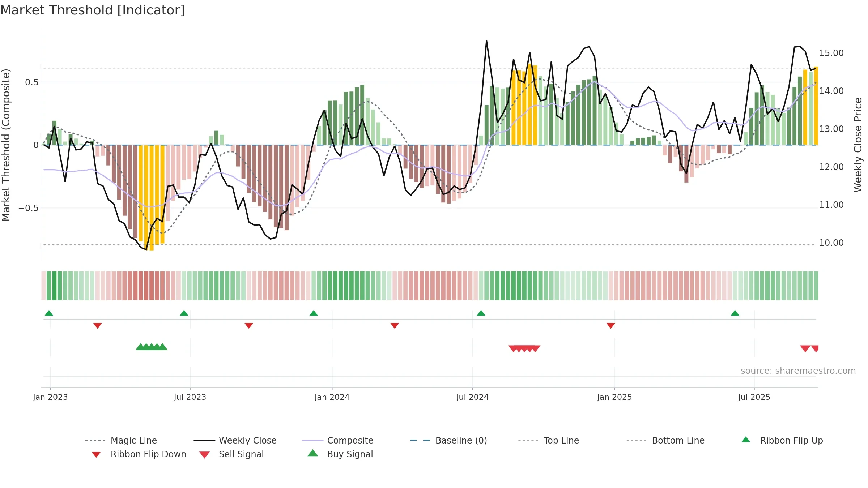Click the ribbon flip down marker between Jul 2023 and Jan 2024

click(x=249, y=326)
